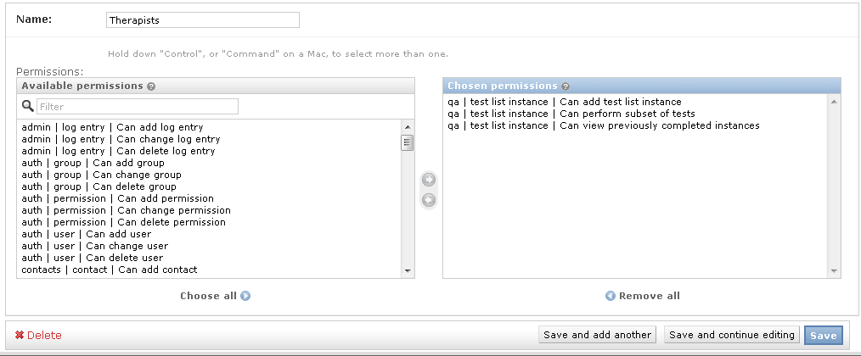Image resolution: width=861 pixels, height=356 pixels.
Task: Select 'Can delete user' permission
Action: pos(210,258)
